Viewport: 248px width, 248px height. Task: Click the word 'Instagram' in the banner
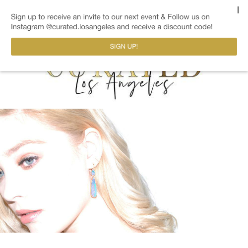pyautogui.click(x=27, y=27)
